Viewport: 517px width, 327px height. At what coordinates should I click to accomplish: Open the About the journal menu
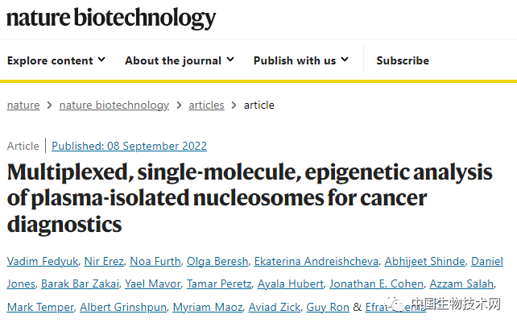[179, 60]
